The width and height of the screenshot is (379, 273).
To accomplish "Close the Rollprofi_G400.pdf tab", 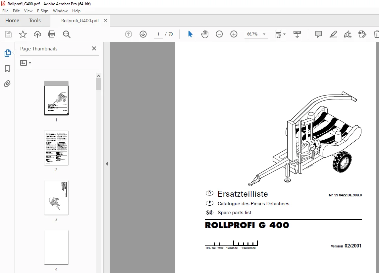I will pyautogui.click(x=105, y=21).
